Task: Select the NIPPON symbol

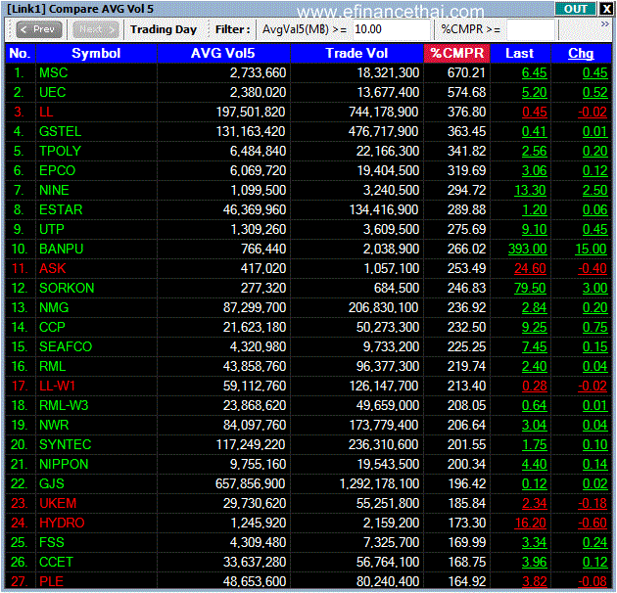Action: click(64, 465)
